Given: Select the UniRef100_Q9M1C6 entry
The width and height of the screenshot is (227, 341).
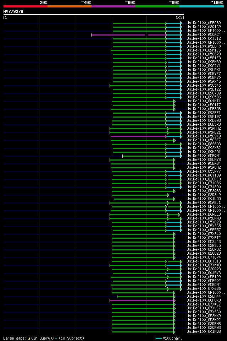Looking at the screenshot, I should tap(204, 50).
